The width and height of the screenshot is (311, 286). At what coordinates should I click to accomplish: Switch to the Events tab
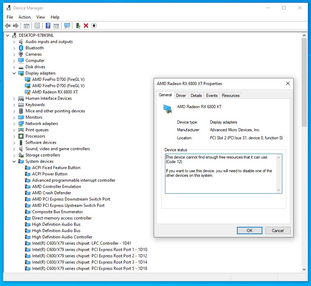point(212,96)
